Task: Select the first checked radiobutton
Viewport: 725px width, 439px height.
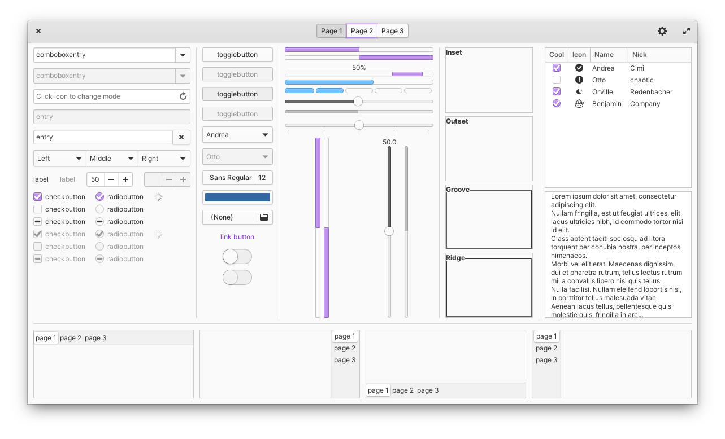Action: 100,197
